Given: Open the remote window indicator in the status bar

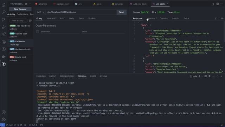Looking at the screenshot, I should click(x=2, y=125).
